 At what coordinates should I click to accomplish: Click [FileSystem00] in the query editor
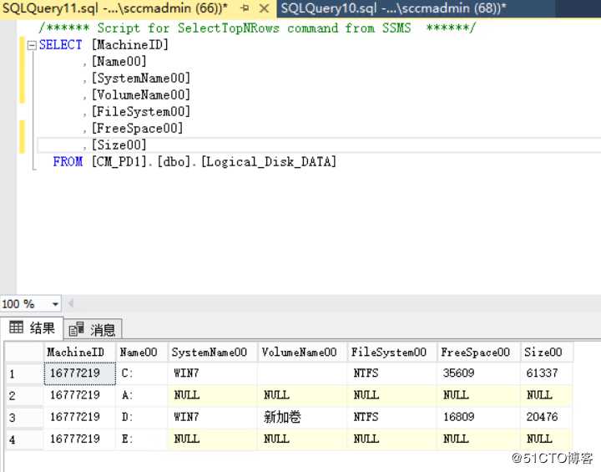click(x=141, y=112)
